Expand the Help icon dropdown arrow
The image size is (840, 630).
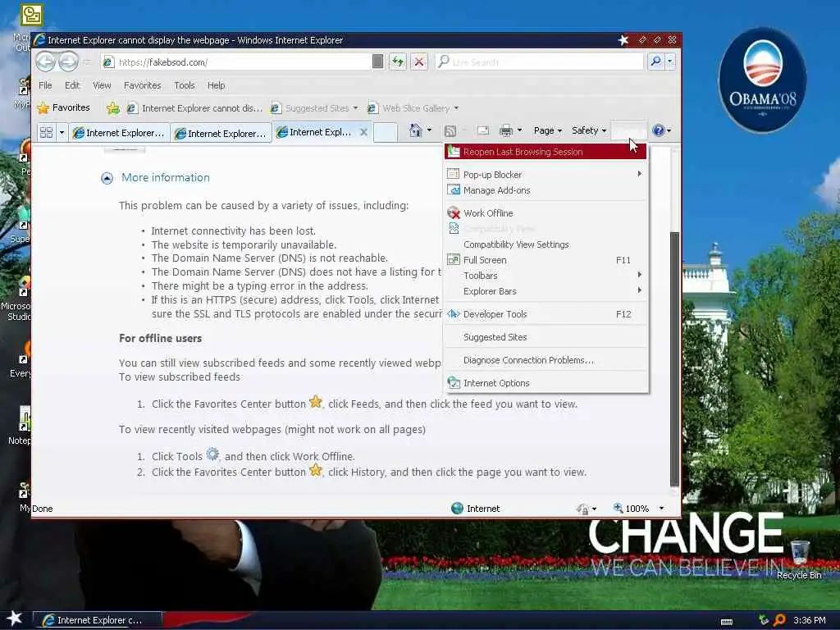click(x=669, y=130)
